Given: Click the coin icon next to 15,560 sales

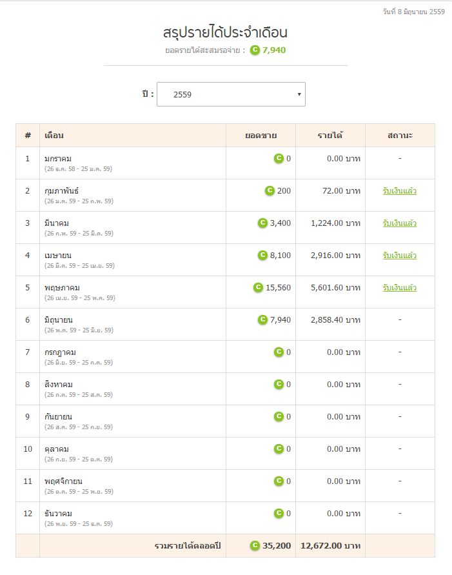Looking at the screenshot, I should tap(258, 288).
